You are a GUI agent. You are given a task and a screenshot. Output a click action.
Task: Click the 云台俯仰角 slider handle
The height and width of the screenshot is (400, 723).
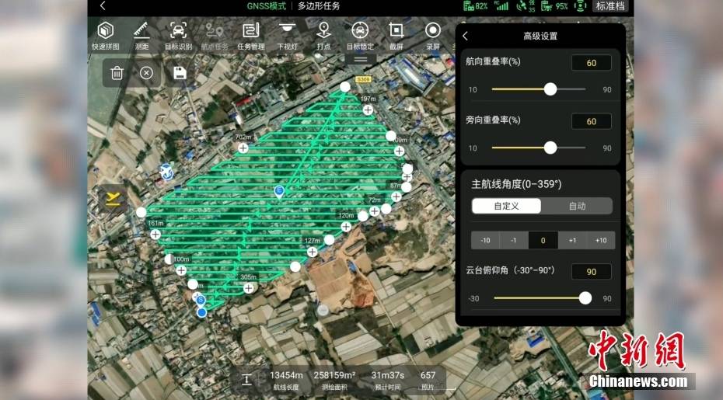585,298
